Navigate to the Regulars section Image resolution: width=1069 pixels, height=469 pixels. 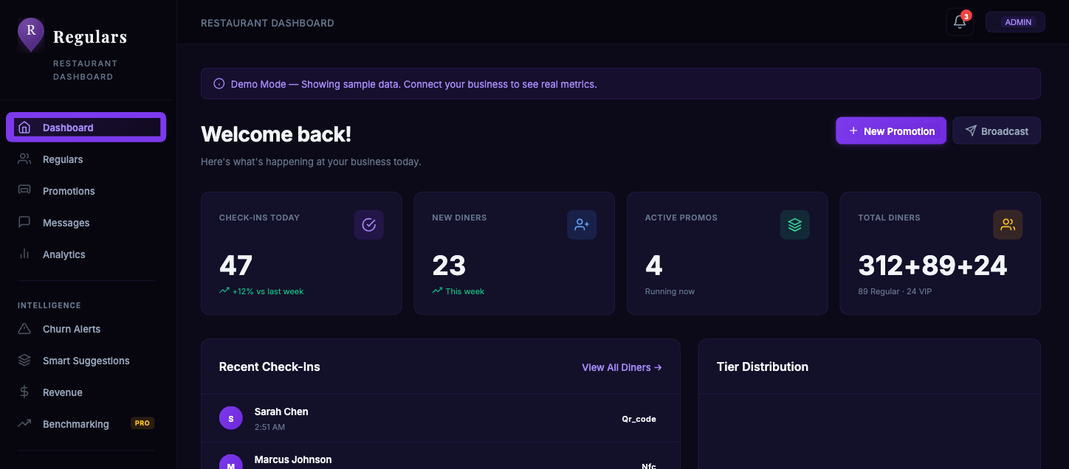(x=63, y=159)
